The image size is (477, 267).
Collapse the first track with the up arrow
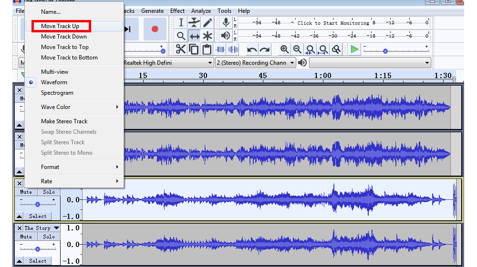pyautogui.click(x=20, y=125)
